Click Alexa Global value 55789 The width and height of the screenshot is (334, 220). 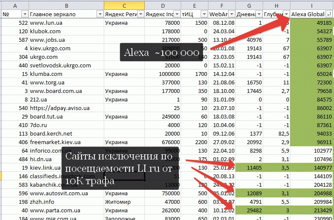(312, 40)
